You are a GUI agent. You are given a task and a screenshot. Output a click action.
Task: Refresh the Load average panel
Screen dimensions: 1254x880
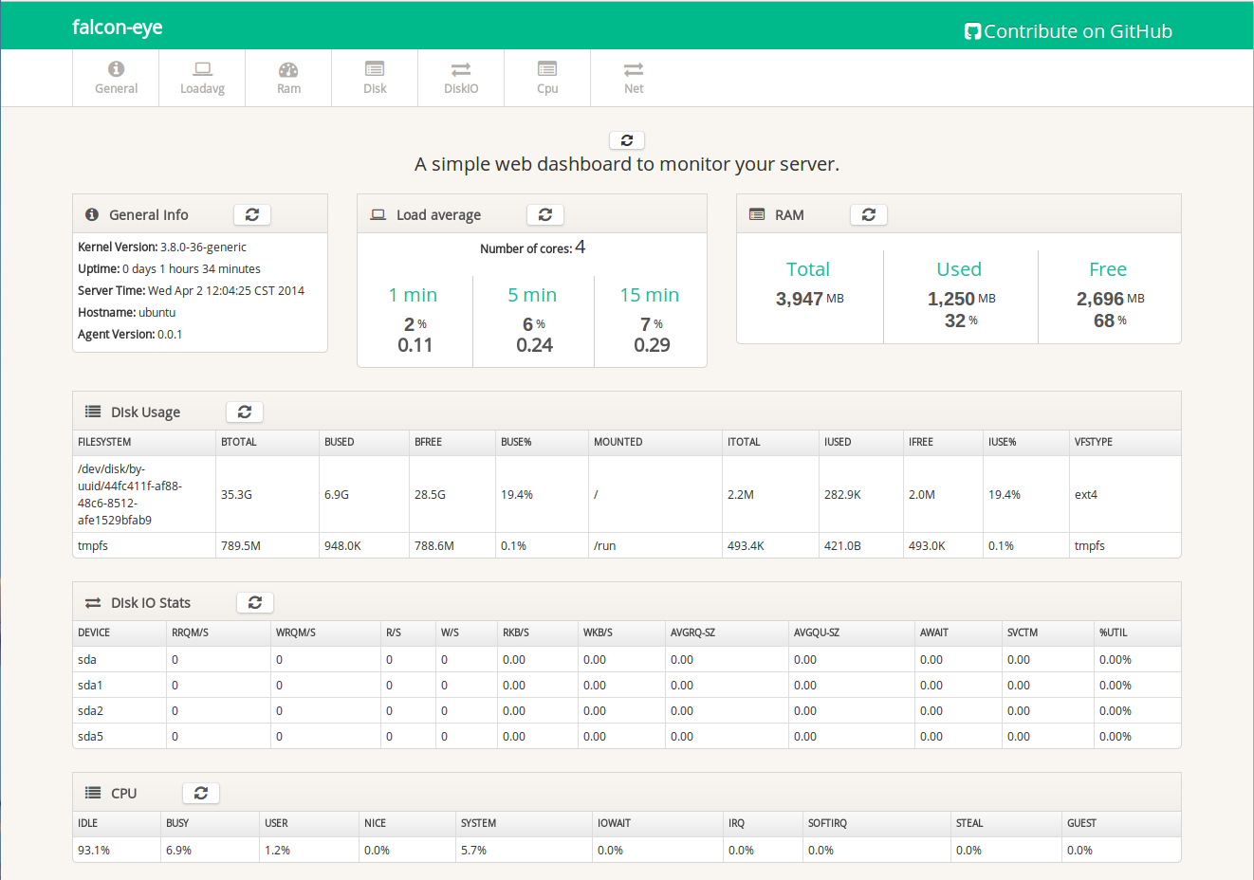(x=545, y=215)
